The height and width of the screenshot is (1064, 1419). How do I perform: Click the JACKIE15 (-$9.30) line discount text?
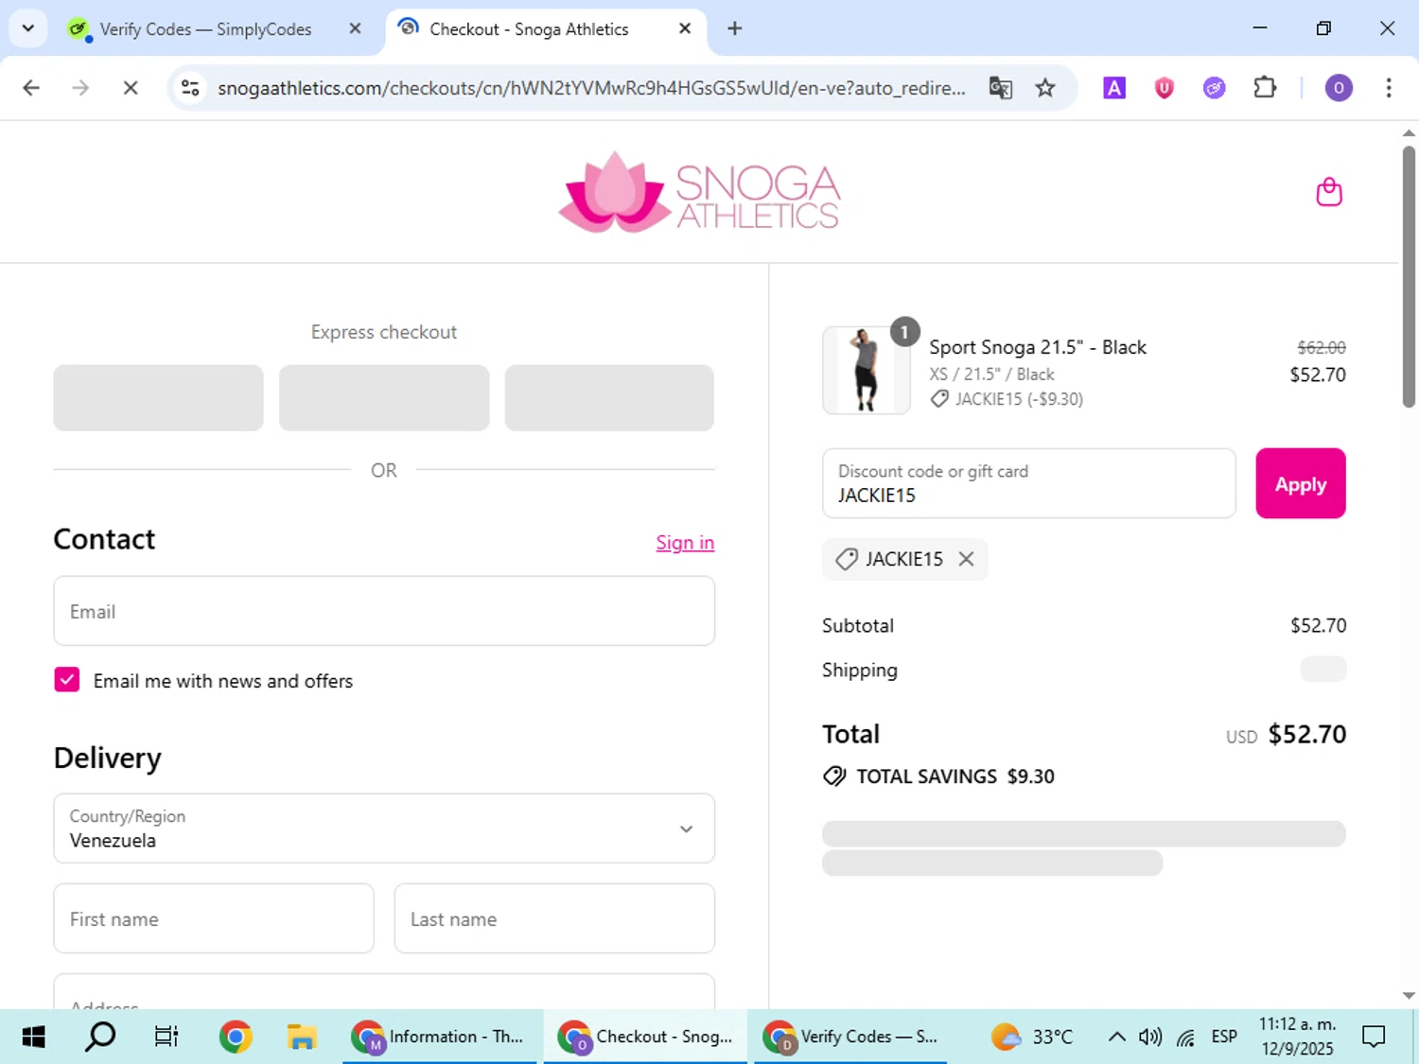(x=1019, y=399)
